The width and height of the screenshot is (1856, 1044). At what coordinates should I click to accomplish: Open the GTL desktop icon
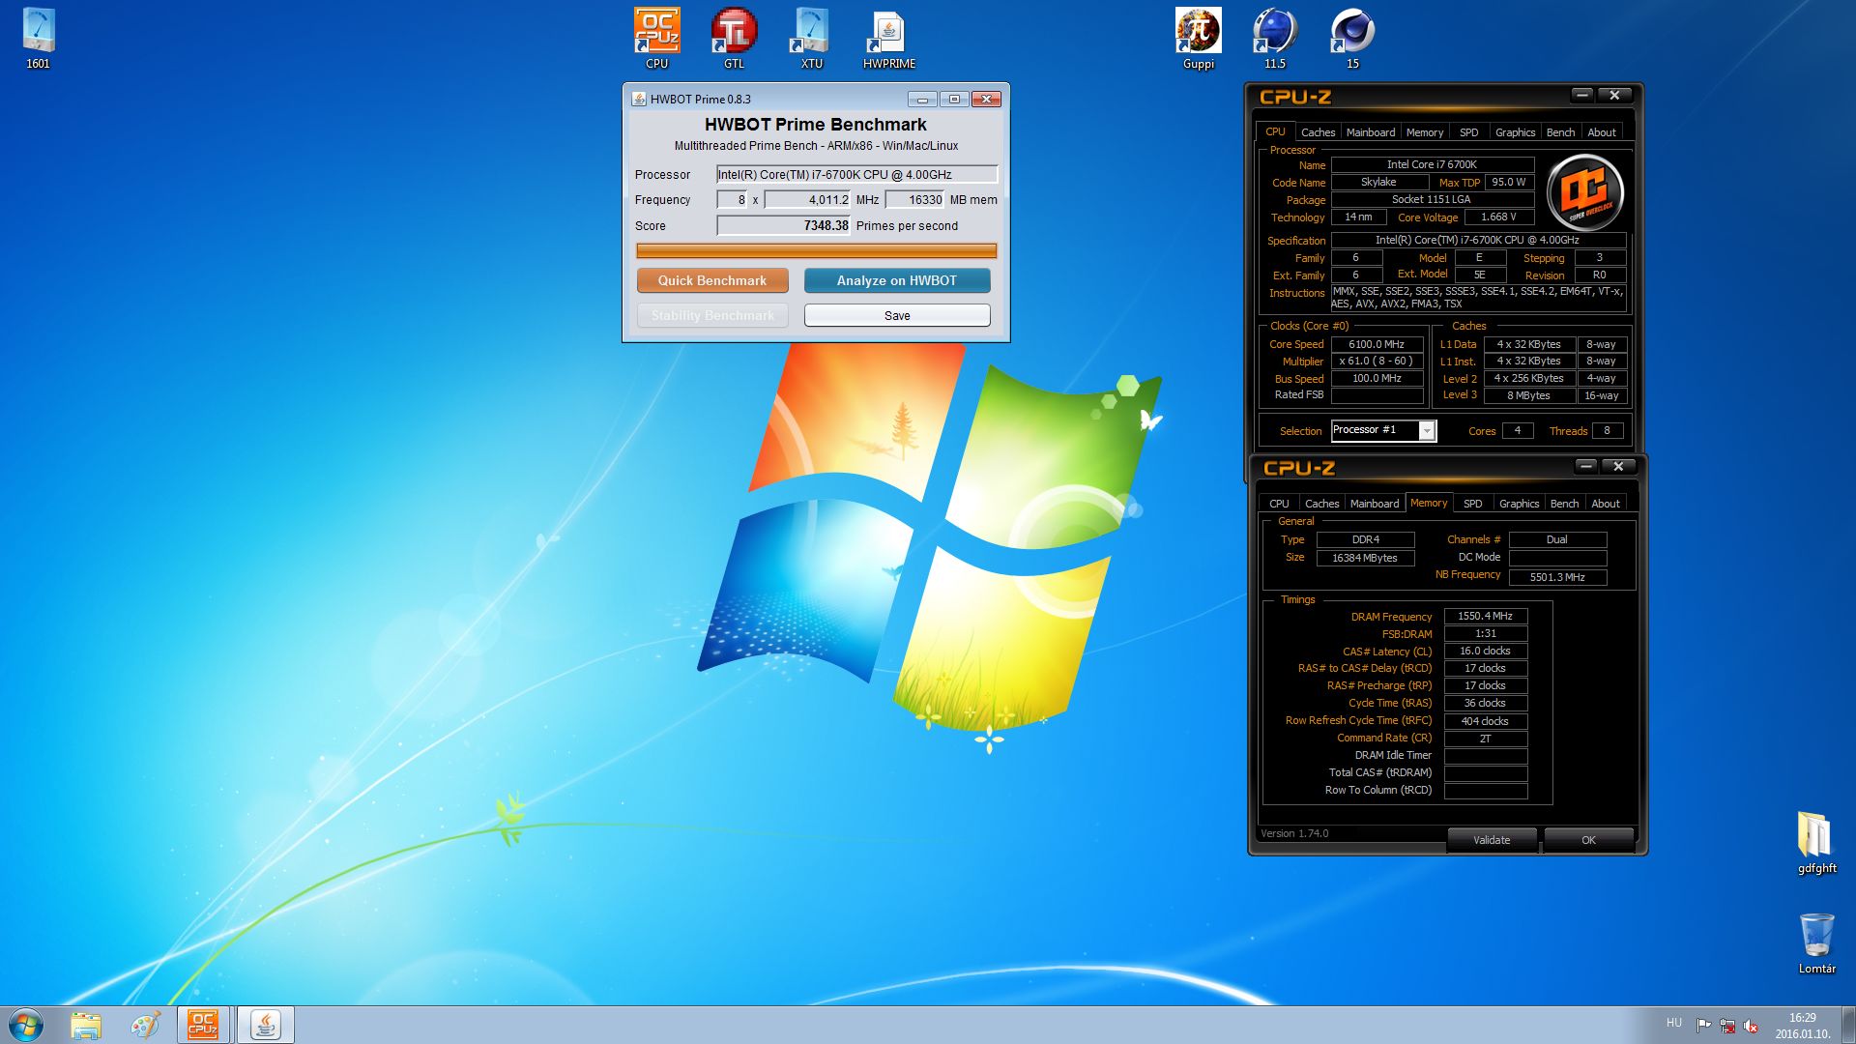tap(734, 31)
